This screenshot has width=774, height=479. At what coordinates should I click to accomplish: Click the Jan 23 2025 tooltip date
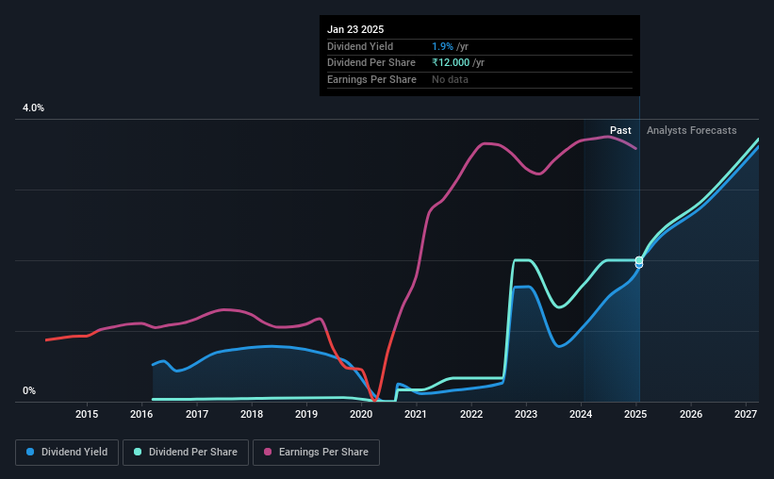(355, 29)
